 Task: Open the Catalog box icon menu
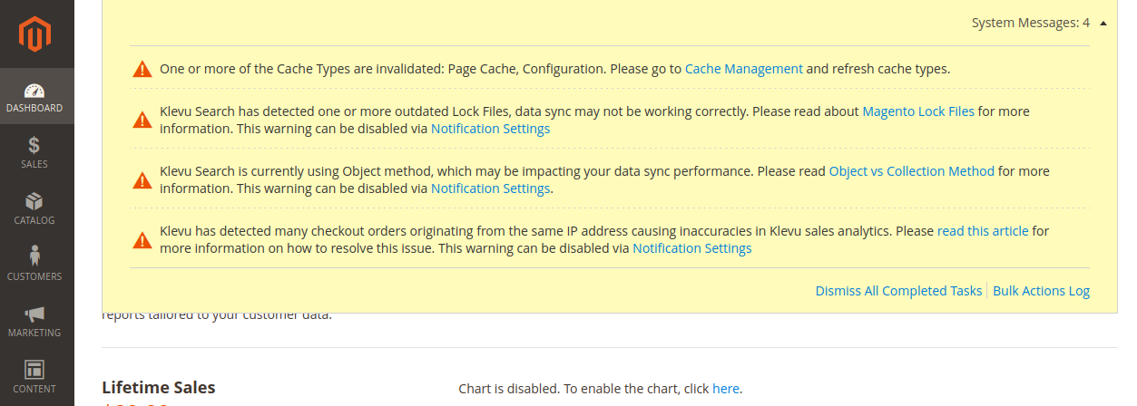pos(34,202)
